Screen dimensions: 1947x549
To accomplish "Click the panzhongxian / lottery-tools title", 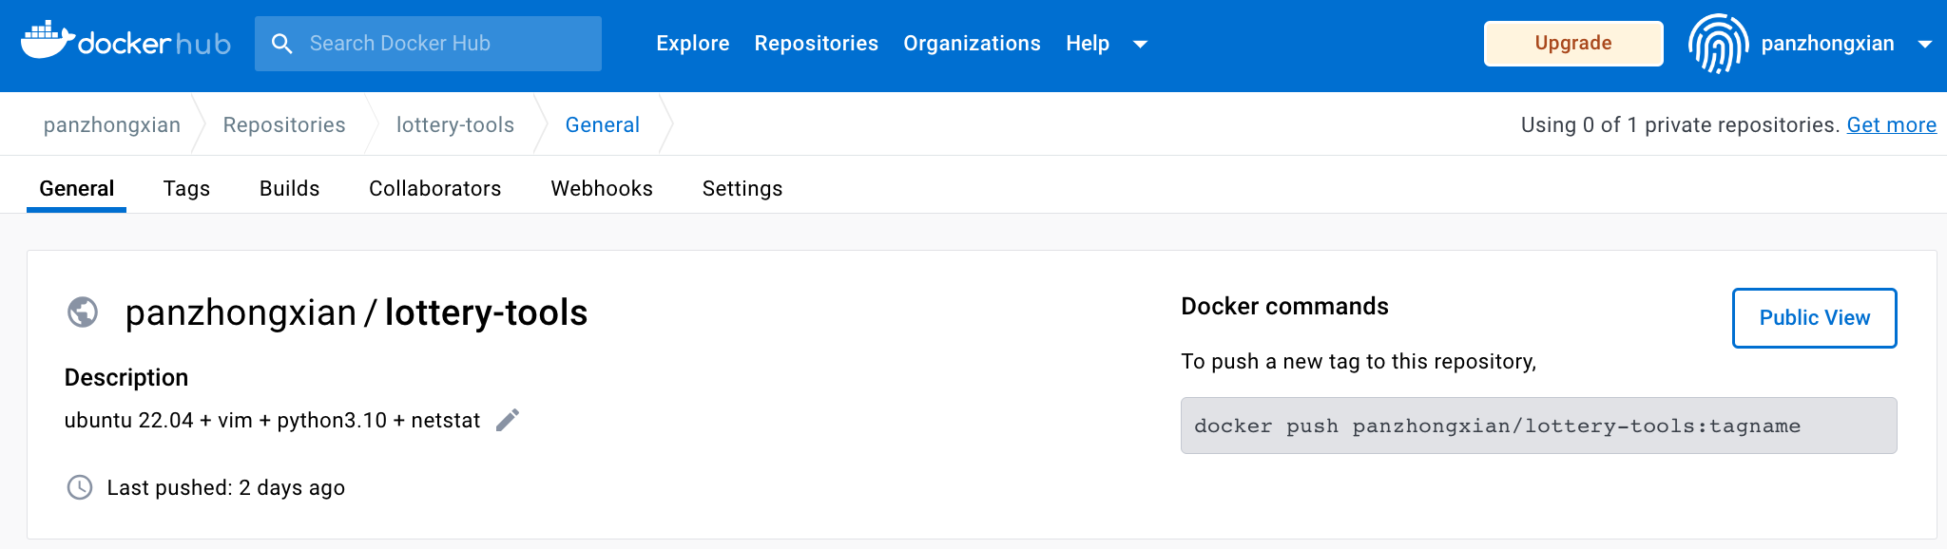I will click(357, 312).
